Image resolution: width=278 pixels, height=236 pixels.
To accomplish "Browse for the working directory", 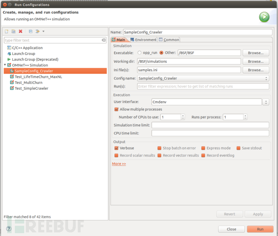I will pos(256,61).
